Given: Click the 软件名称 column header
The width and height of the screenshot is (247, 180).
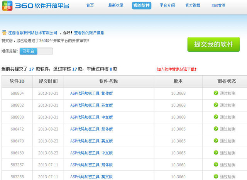Looking at the screenshot, I should tap(109, 81).
